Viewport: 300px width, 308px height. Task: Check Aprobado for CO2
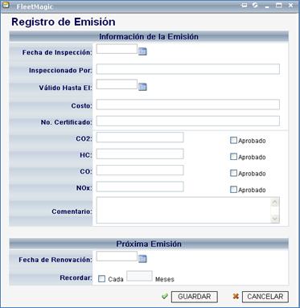pos(233,140)
